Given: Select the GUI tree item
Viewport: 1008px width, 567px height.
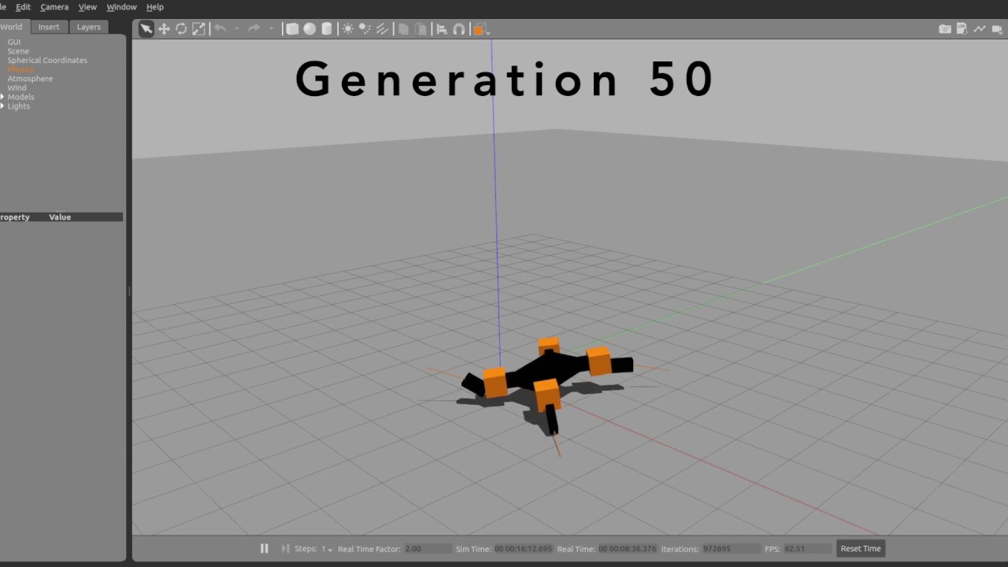Looking at the screenshot, I should 14,43.
